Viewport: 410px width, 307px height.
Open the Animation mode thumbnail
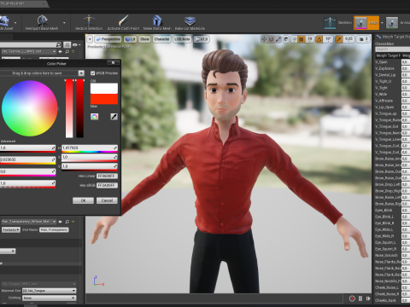392,23
